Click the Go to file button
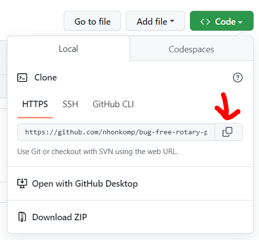This screenshot has height=240, width=259. tap(92, 21)
